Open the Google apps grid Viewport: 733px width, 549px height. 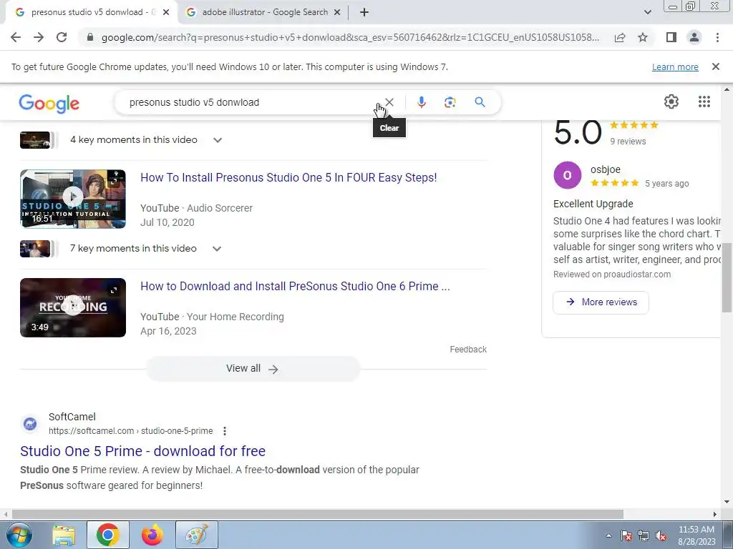pyautogui.click(x=704, y=102)
